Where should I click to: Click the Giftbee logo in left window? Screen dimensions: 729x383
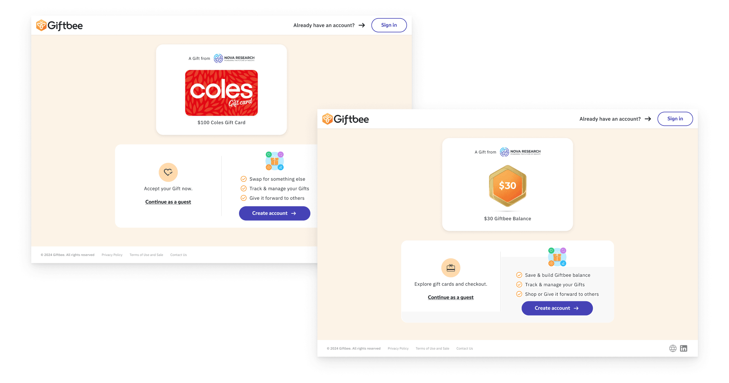click(x=59, y=26)
